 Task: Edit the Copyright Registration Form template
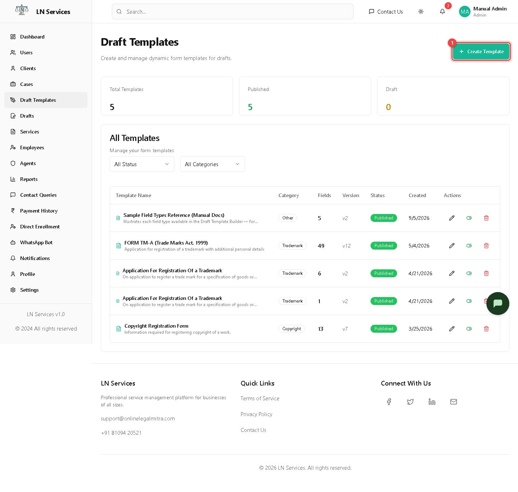[x=452, y=329]
